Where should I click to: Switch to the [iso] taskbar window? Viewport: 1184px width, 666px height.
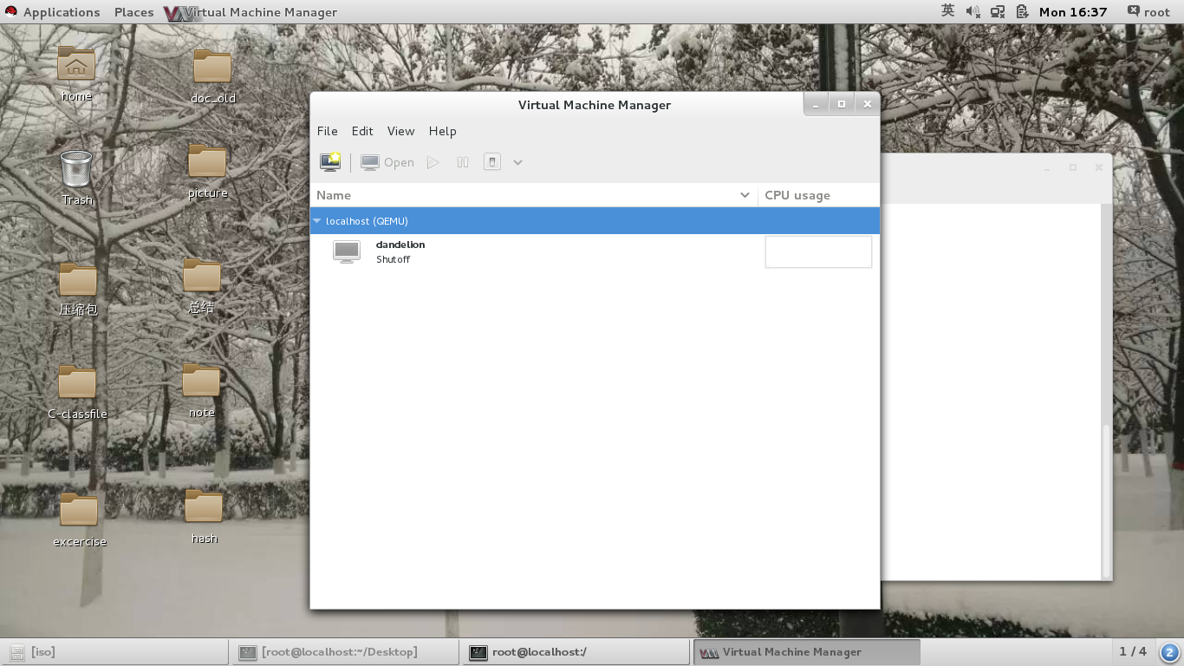(115, 652)
